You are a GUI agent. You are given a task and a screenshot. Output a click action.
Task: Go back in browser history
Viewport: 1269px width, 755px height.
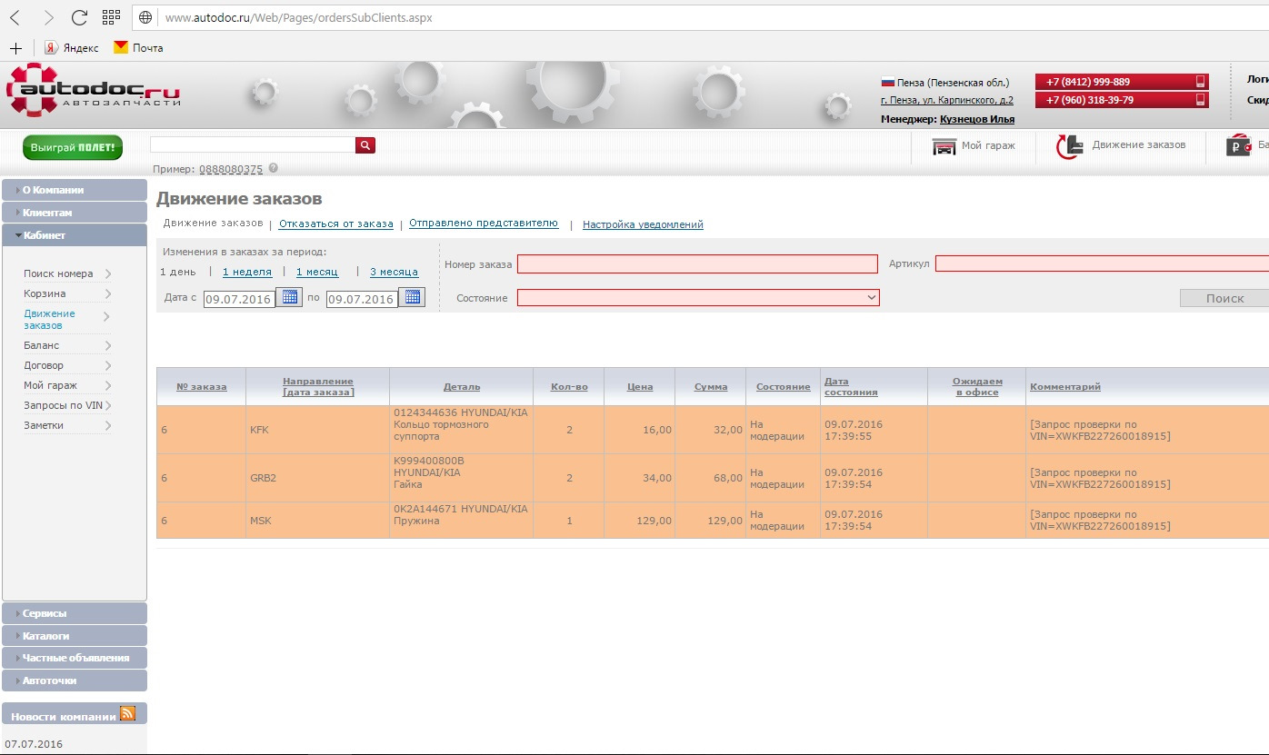click(15, 17)
